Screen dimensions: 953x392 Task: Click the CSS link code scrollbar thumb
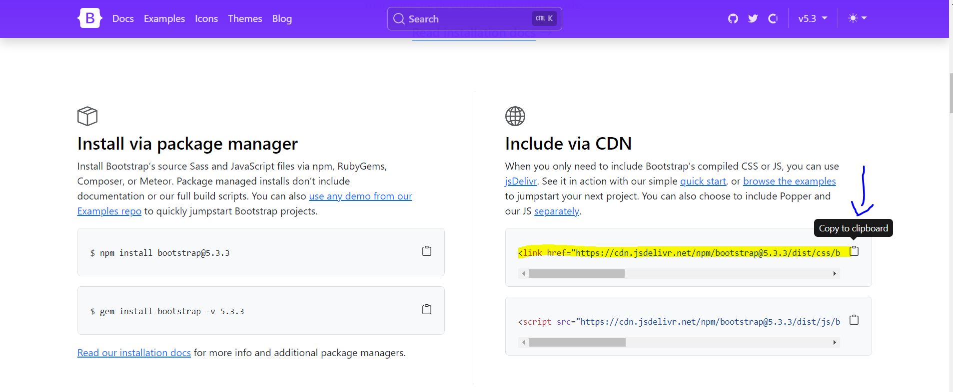click(577, 274)
